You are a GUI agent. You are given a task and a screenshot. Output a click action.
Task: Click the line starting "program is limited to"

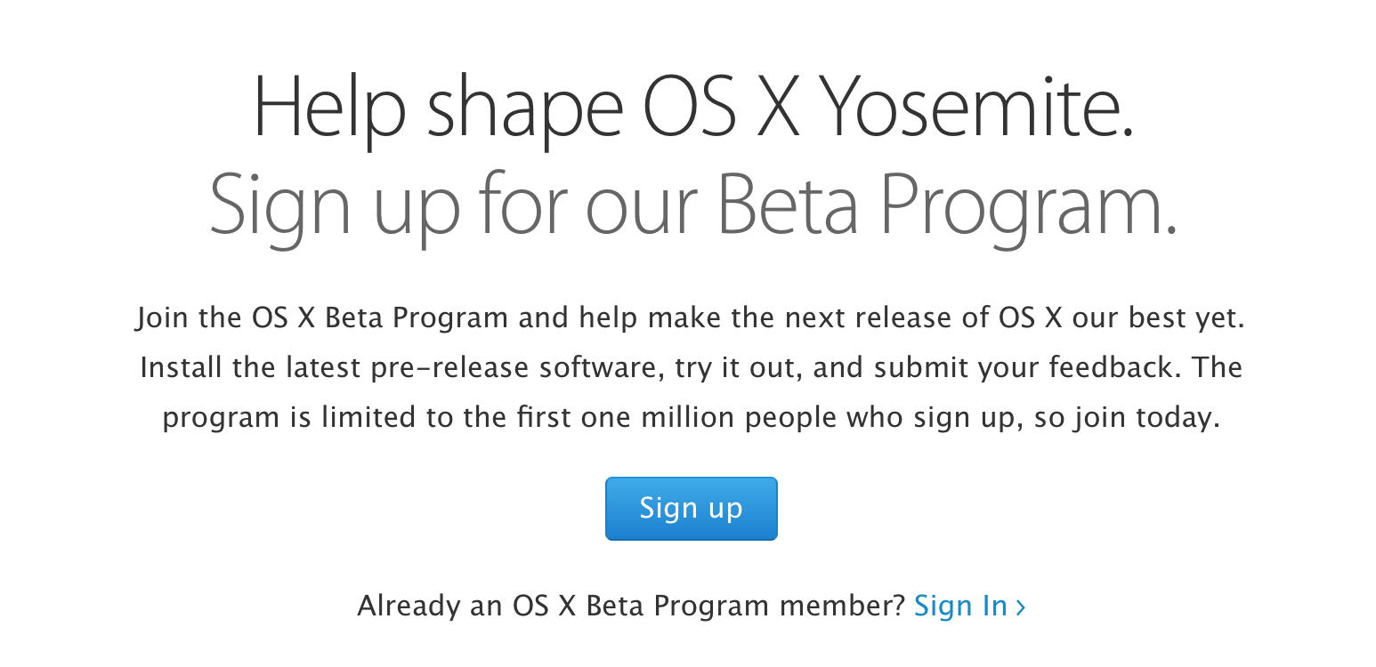[690, 418]
